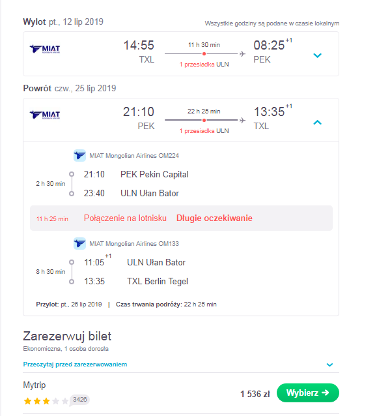This screenshot has width=377, height=416.
Task: Click the airplane icon on outbound flight line
Action: pos(242,54)
